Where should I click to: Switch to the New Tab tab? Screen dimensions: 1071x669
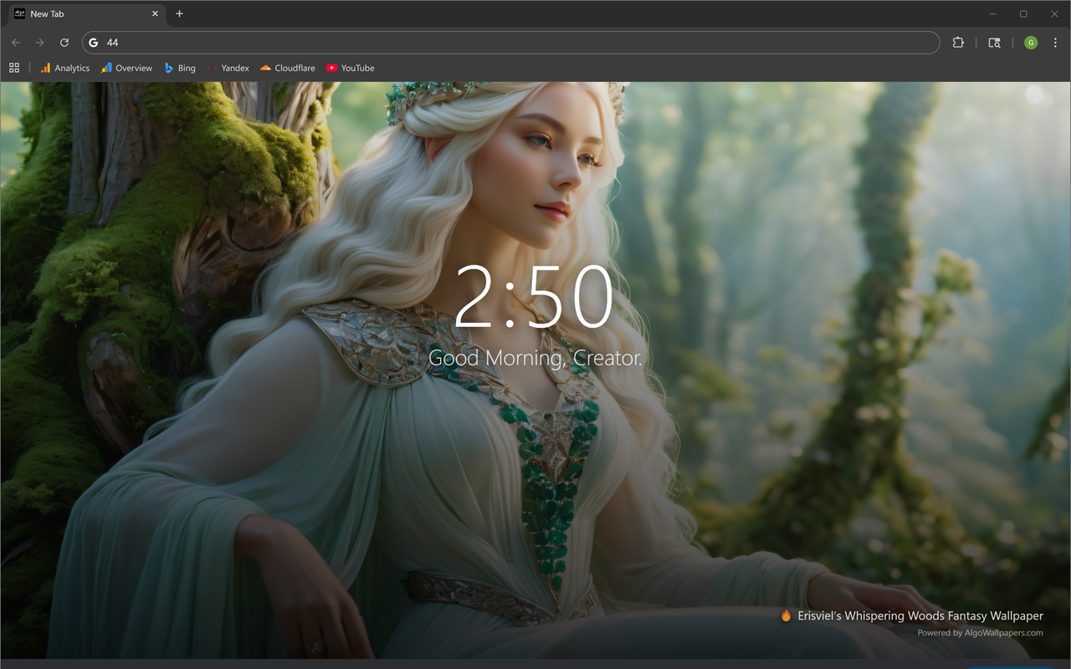pyautogui.click(x=84, y=13)
